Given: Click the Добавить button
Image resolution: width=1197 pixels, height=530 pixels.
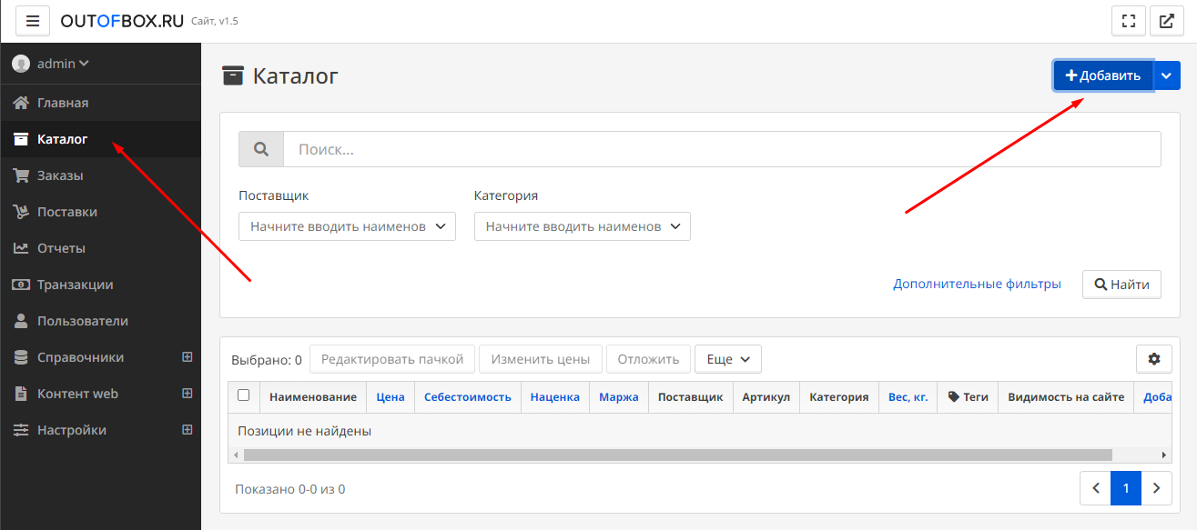Looking at the screenshot, I should pos(1103,75).
